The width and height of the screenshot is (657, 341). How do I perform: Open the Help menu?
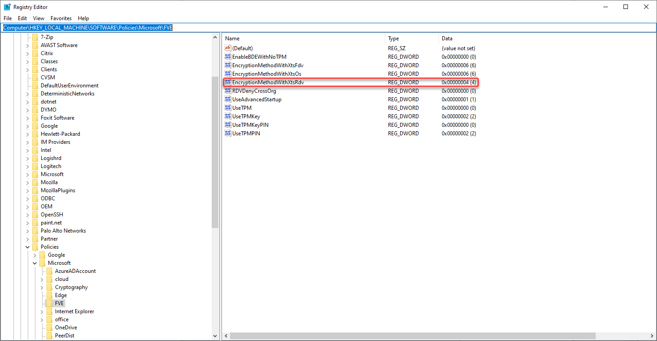(83, 18)
